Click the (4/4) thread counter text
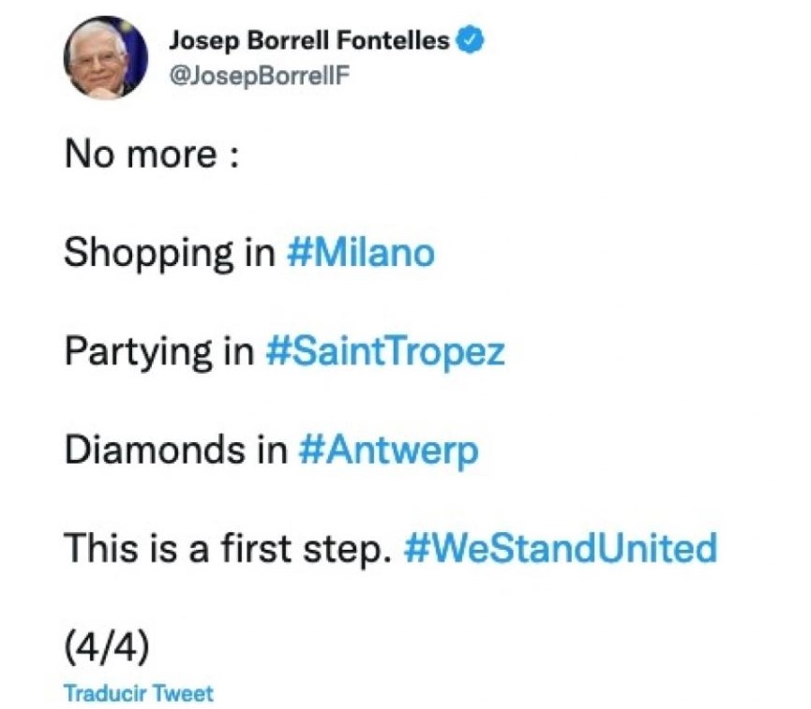Viewport: 811px width, 709px height. point(107,645)
